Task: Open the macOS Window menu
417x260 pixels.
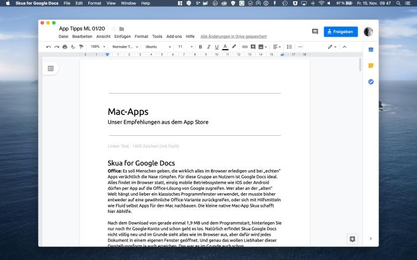Action: click(x=128, y=3)
